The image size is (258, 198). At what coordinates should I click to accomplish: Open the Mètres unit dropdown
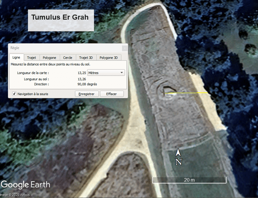pos(106,73)
